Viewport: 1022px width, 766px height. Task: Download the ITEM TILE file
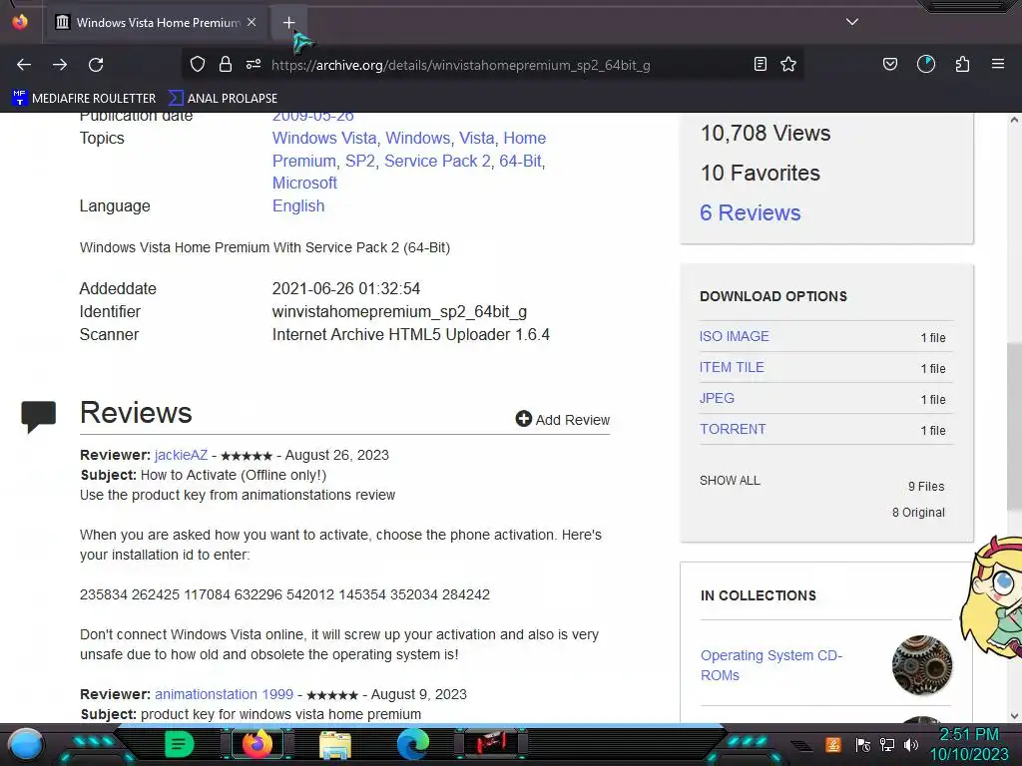coord(732,367)
